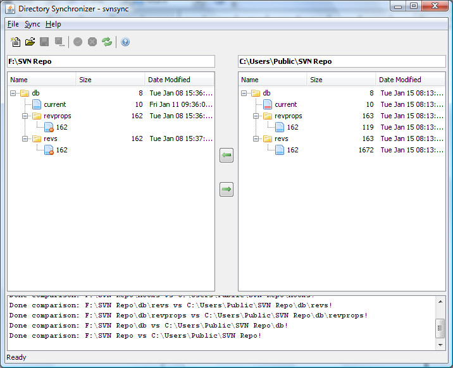Click the Java icon in title bar

[10, 9]
